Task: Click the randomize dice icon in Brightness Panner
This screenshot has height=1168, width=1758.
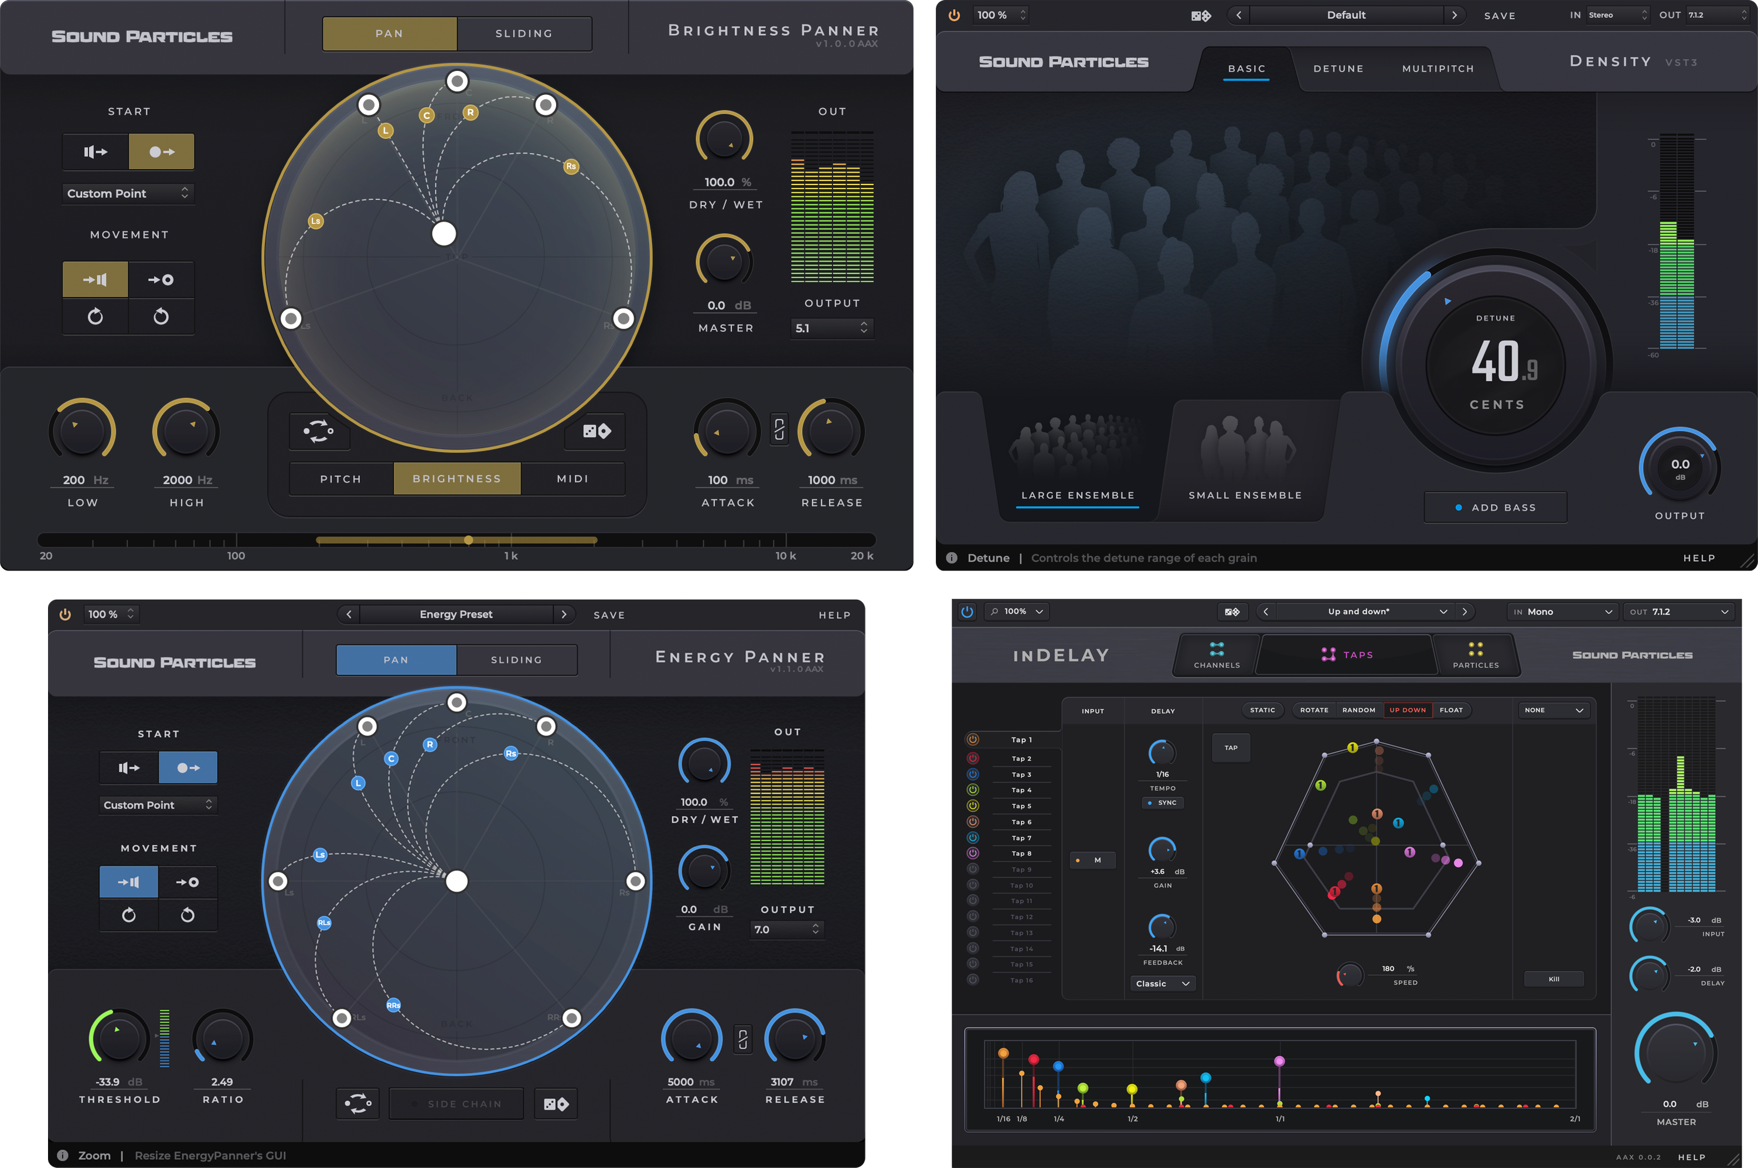Action: coord(594,431)
